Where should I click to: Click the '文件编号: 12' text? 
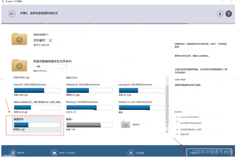[43, 40]
